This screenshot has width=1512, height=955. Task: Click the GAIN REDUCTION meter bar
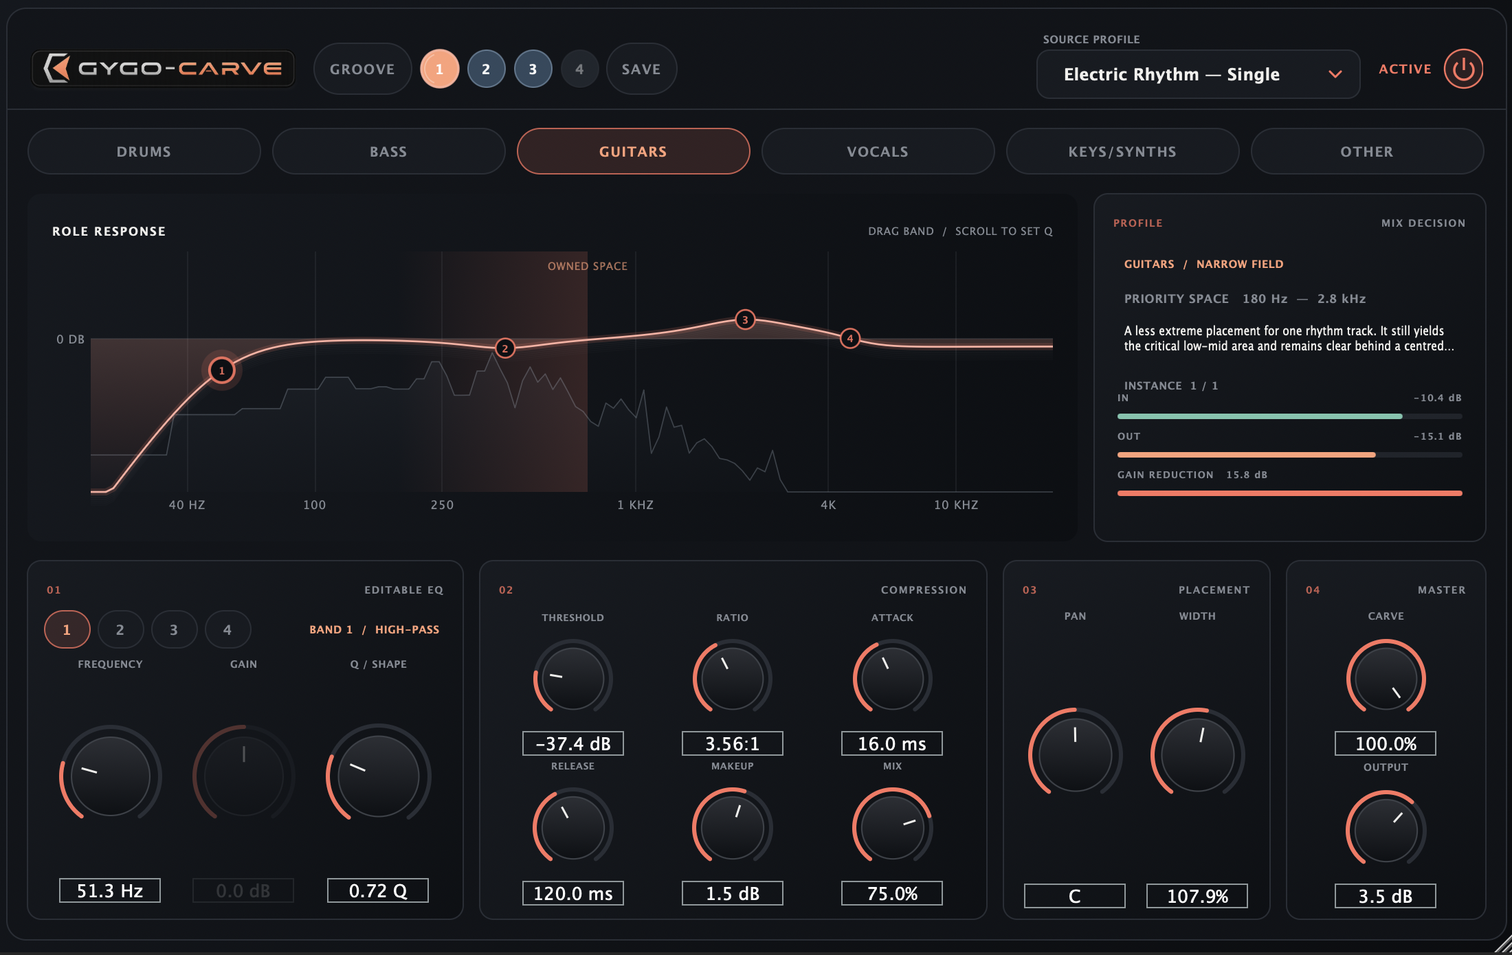tap(1289, 493)
